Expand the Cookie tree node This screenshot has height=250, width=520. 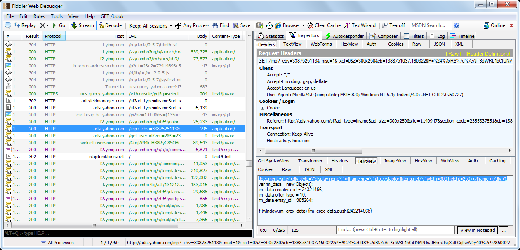[263, 108]
